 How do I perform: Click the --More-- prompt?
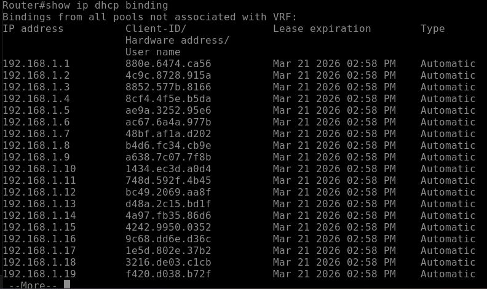point(33,285)
